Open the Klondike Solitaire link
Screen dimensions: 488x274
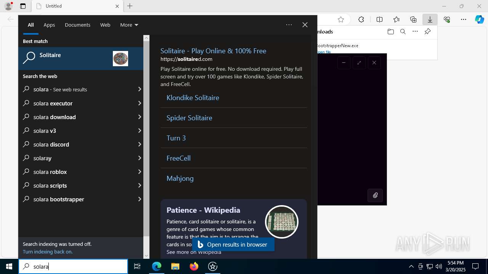193,97
